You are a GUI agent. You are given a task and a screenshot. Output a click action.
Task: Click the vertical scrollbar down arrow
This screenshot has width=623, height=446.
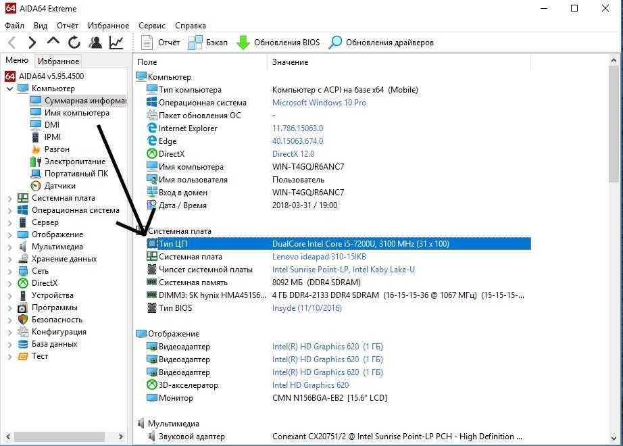(x=614, y=439)
